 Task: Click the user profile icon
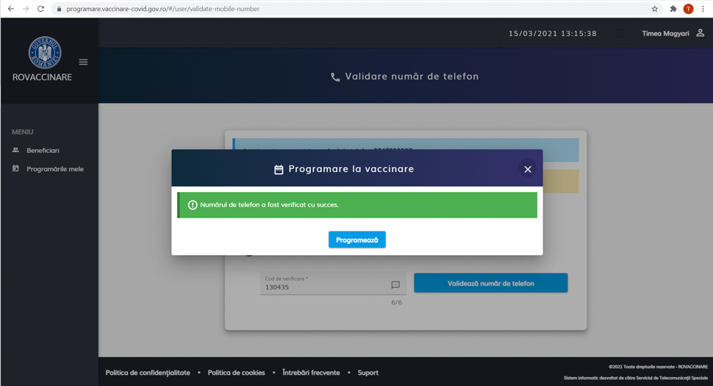(x=700, y=33)
